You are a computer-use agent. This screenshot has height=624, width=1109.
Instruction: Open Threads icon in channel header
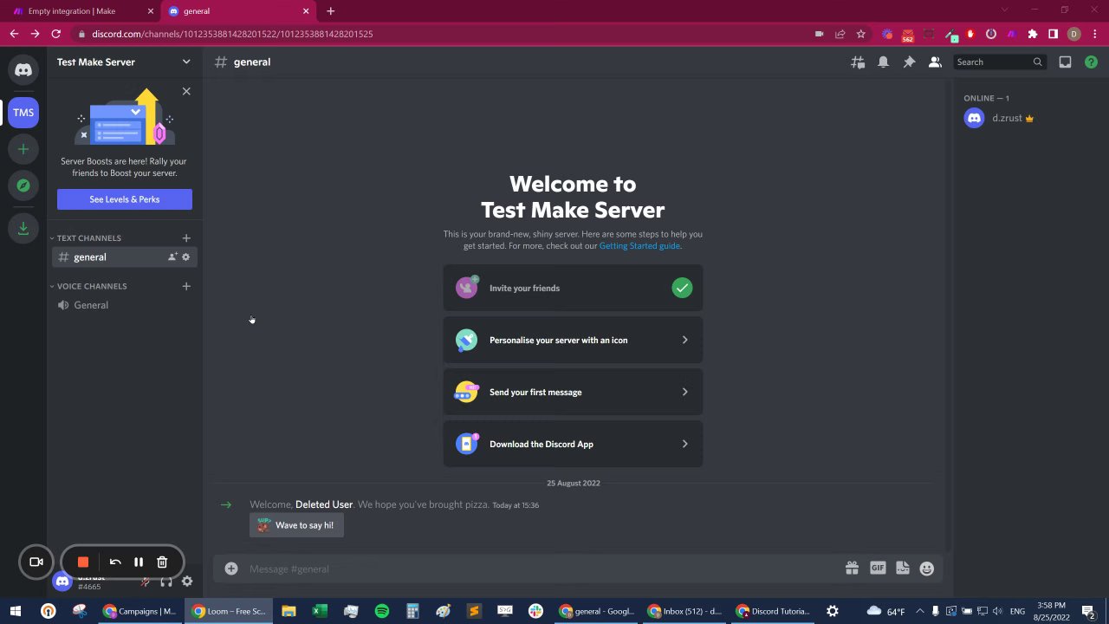pos(858,62)
